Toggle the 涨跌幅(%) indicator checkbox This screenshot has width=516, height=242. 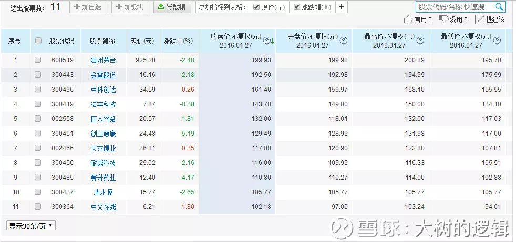coord(297,7)
